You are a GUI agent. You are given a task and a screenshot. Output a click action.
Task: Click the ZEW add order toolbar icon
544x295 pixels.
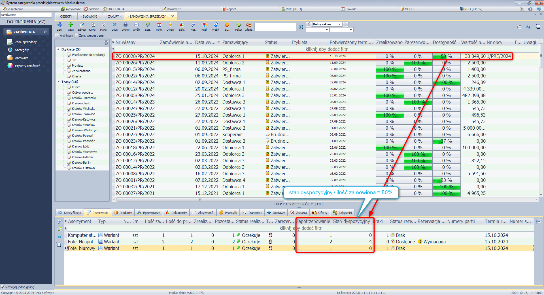59,26
